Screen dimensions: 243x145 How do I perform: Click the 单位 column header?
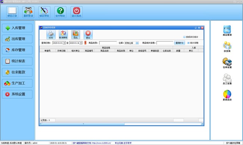coord(132,51)
